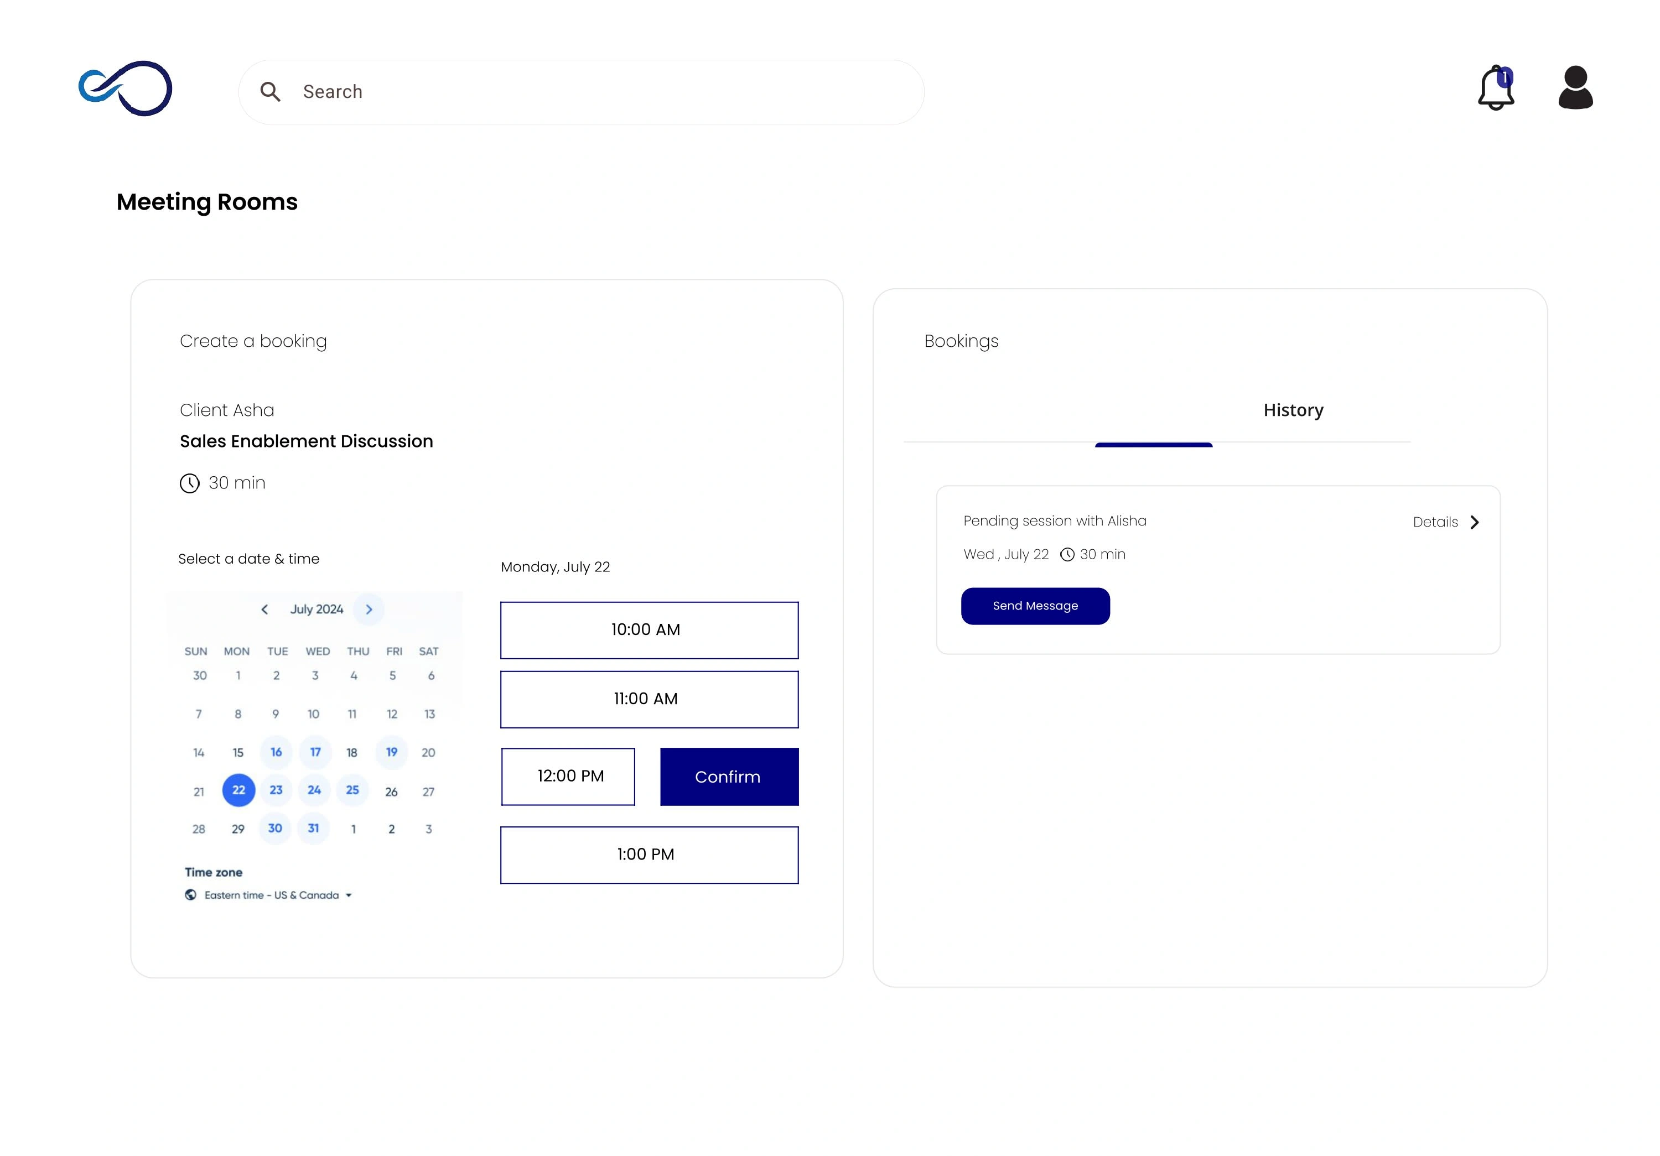Click the infinity logo in header

126,88
